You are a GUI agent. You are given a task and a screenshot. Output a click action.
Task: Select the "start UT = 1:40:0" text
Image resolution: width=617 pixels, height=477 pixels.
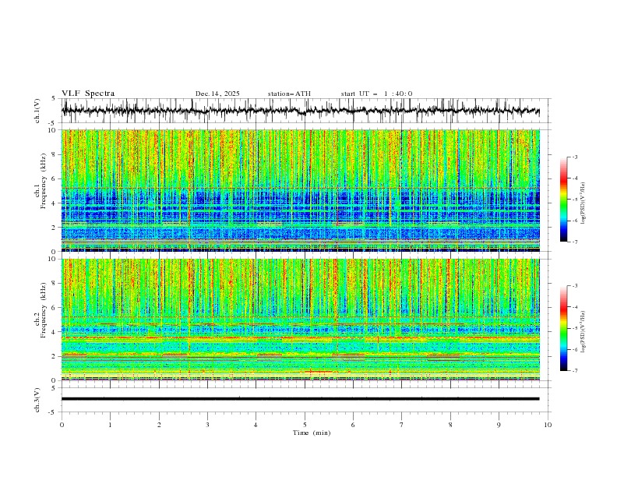coord(376,94)
